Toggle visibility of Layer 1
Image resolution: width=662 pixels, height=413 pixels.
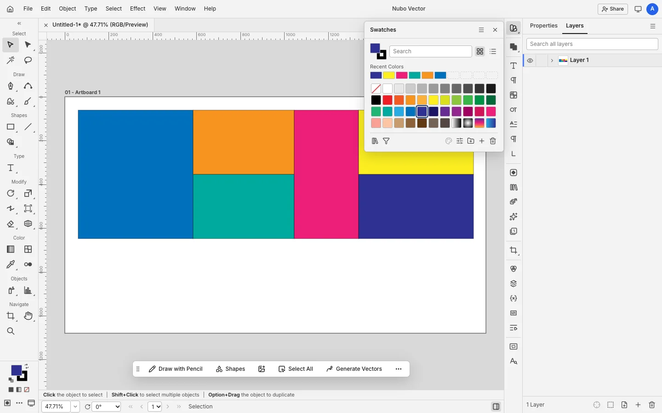[x=530, y=61]
